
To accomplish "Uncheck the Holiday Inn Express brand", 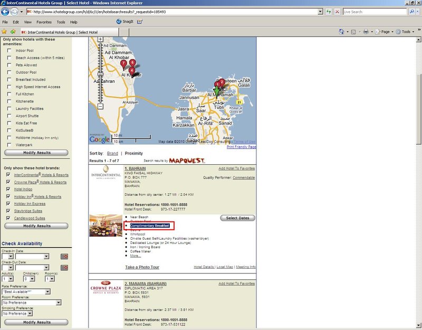I will pyautogui.click(x=8, y=204).
